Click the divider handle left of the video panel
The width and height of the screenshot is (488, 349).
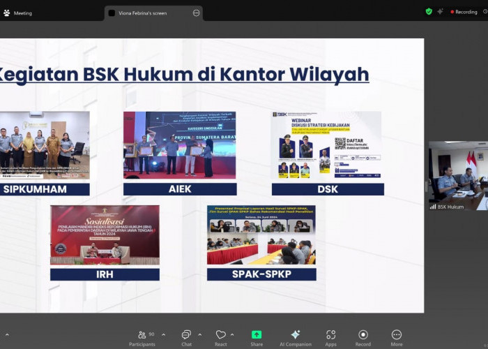(x=426, y=186)
